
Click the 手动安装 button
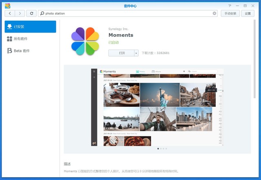click(230, 13)
